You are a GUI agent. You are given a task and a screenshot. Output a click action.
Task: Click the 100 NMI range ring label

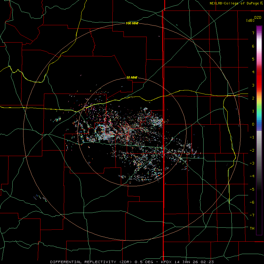coord(132,23)
